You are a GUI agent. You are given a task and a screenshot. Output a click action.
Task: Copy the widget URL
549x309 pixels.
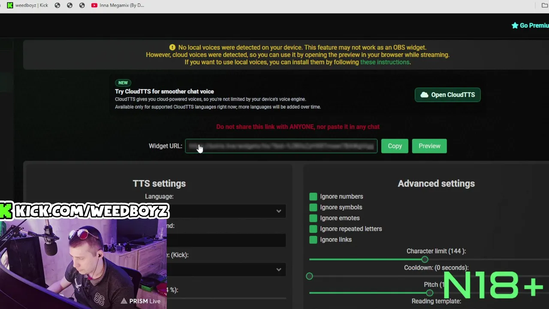tap(395, 146)
